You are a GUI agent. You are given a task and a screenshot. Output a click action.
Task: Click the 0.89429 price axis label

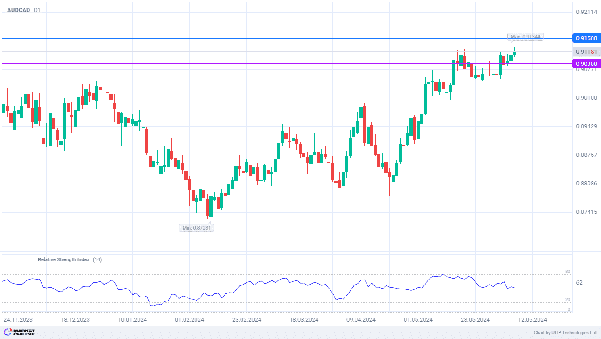(586, 126)
